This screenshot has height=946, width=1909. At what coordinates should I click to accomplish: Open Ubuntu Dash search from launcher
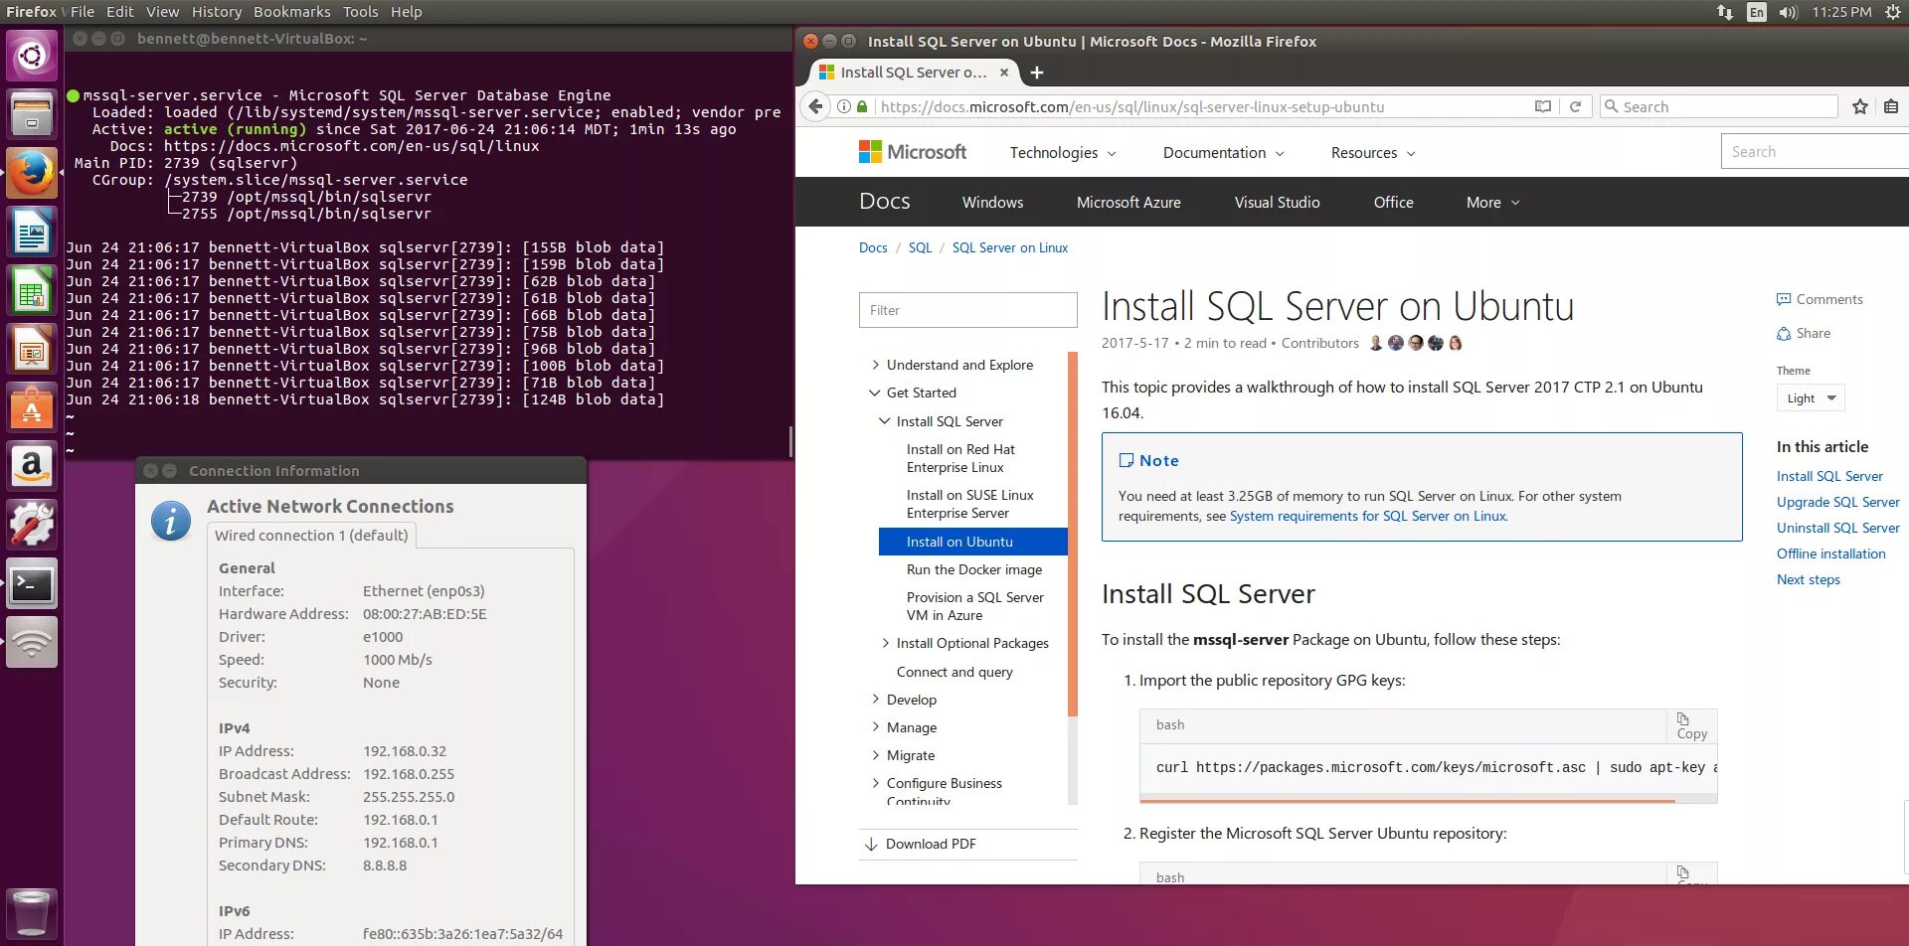tap(32, 56)
